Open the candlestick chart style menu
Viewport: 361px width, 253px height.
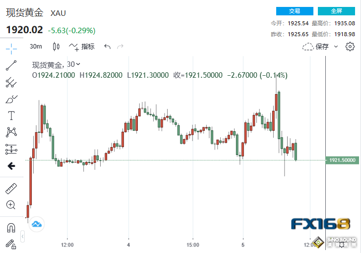pos(56,47)
